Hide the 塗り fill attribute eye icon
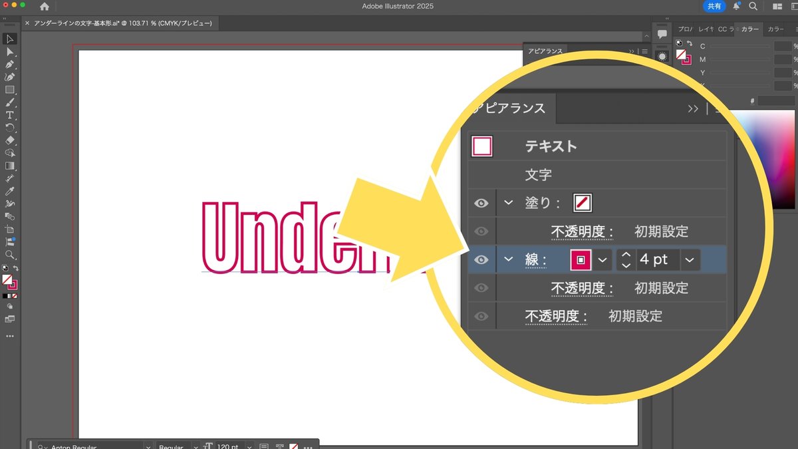The image size is (798, 449). [x=481, y=203]
